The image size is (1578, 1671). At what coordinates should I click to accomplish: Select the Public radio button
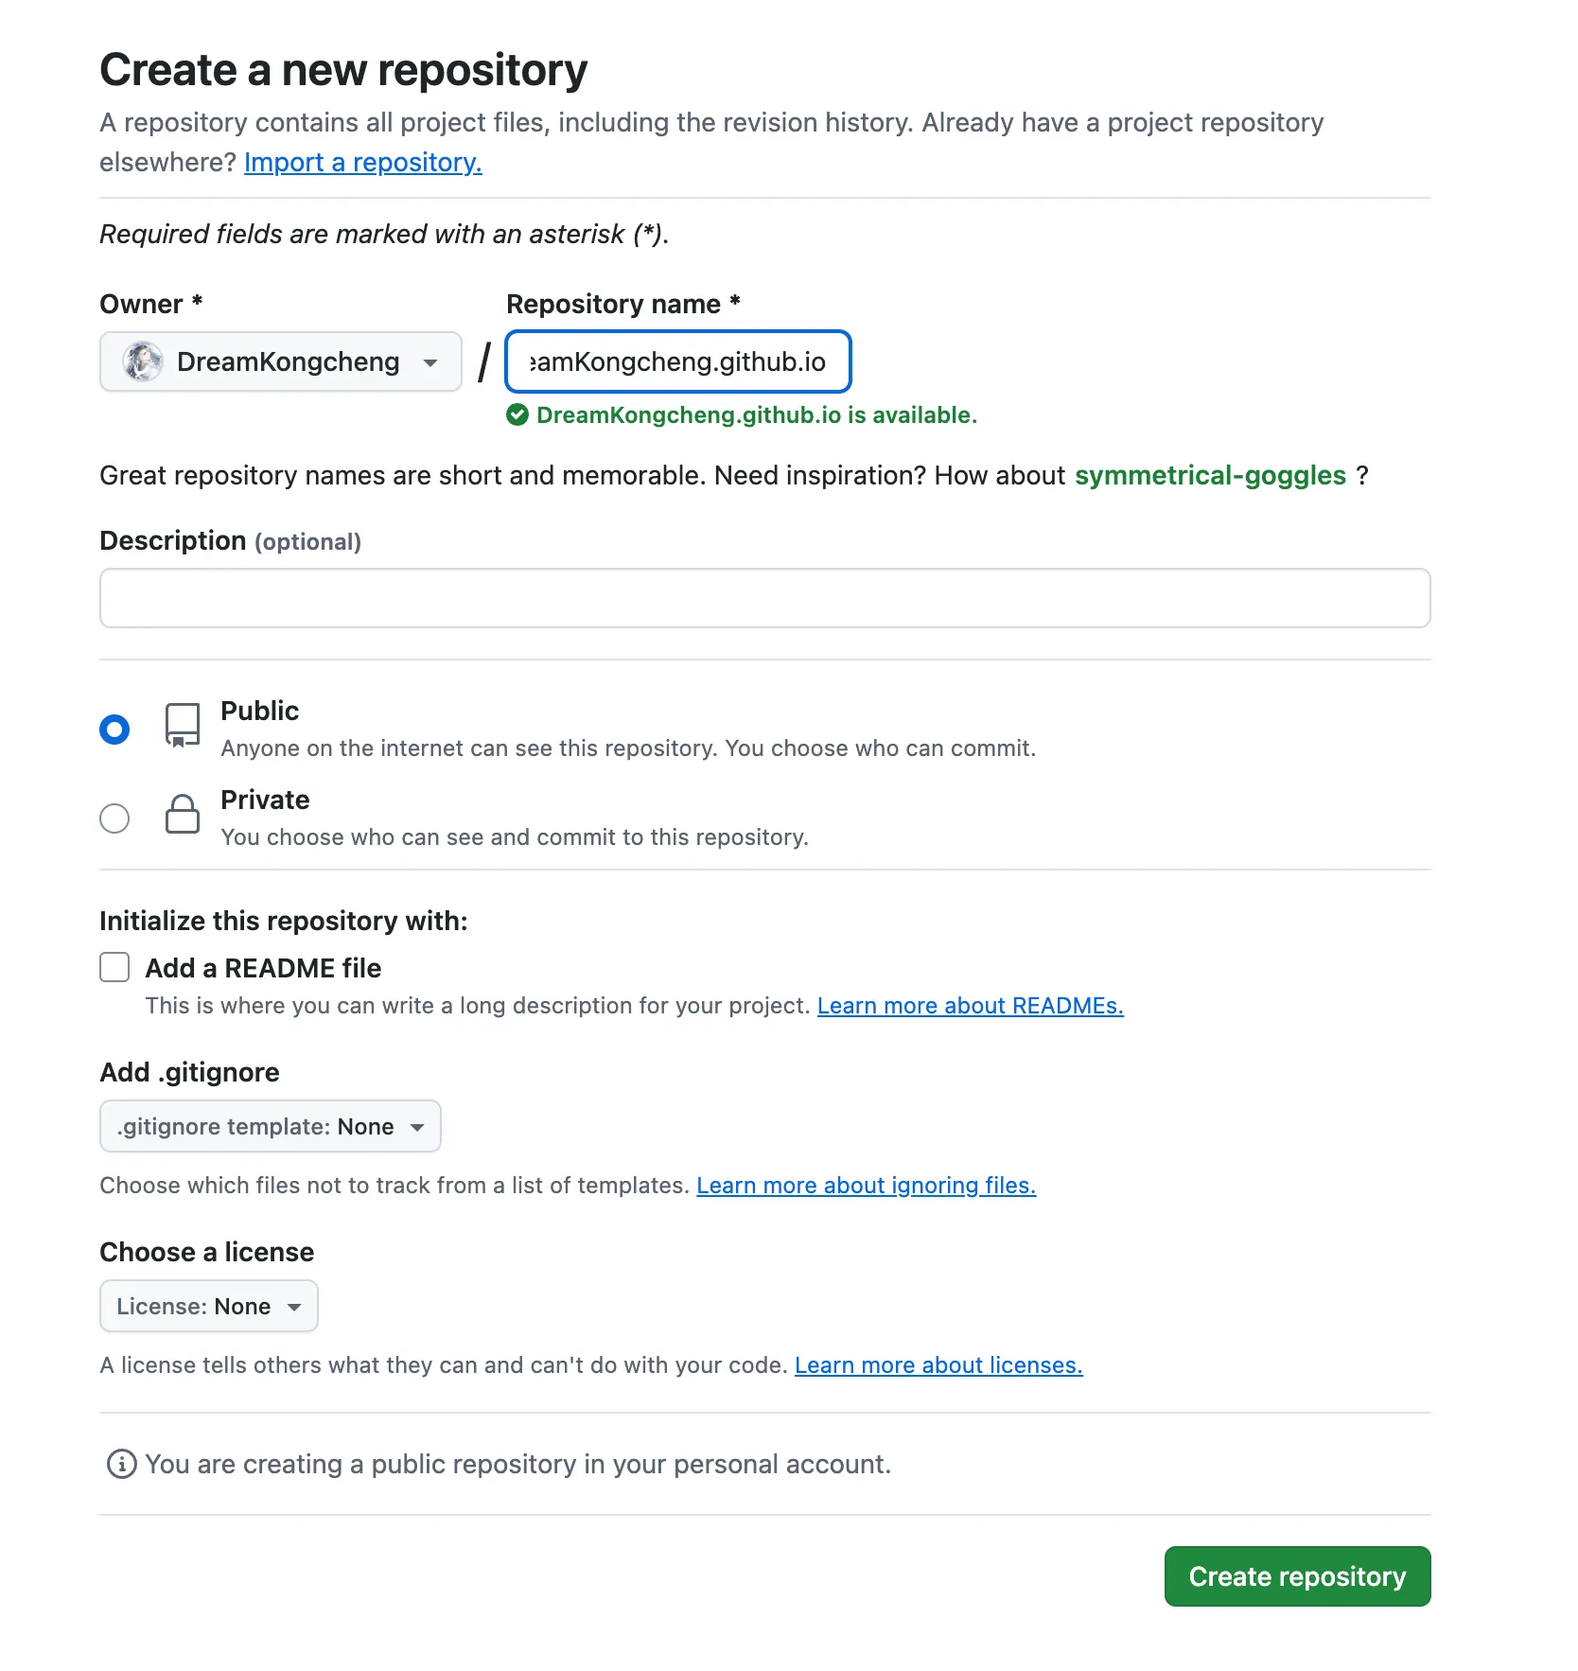pos(114,730)
